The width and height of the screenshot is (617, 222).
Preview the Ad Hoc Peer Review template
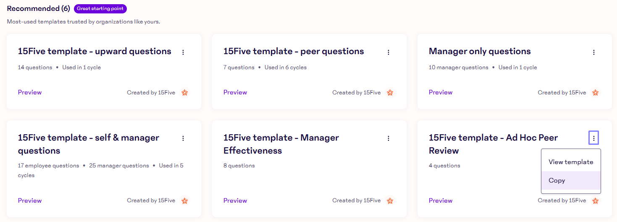pyautogui.click(x=441, y=201)
